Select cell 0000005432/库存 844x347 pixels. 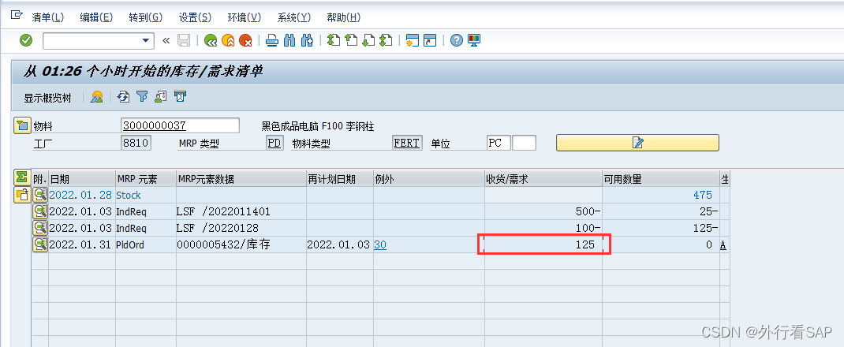coord(241,244)
